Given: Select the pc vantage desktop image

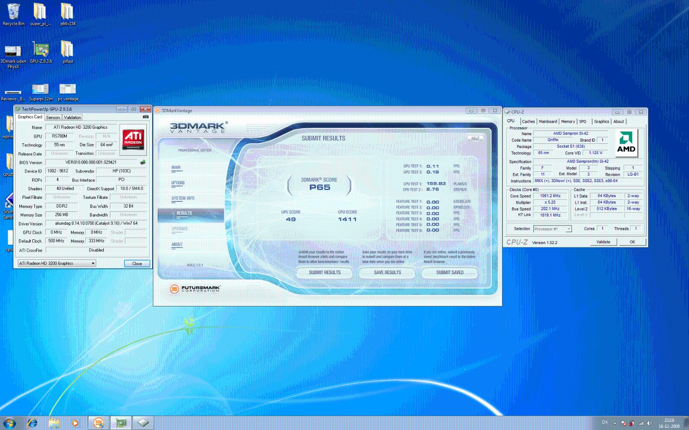Looking at the screenshot, I should 68,92.
